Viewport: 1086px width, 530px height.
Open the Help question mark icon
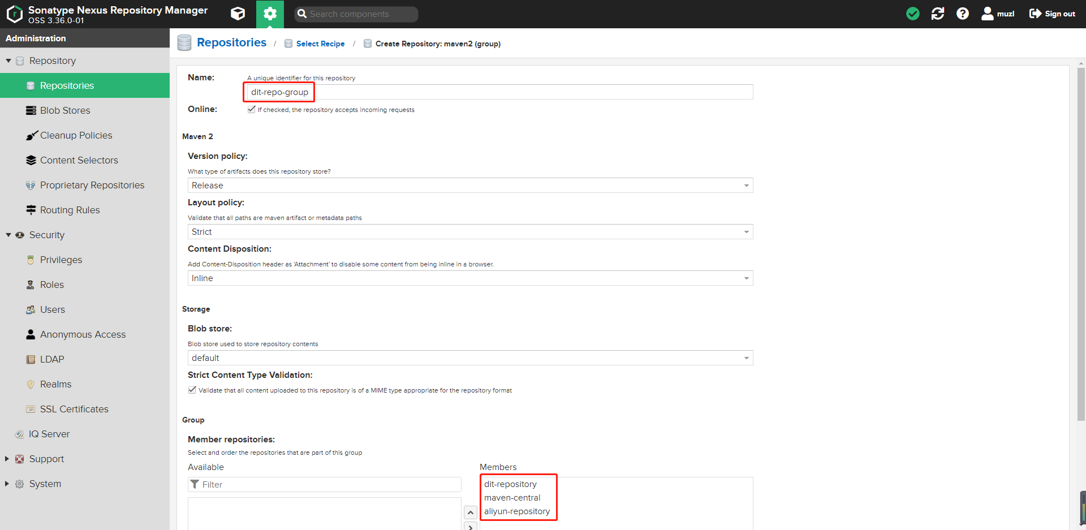963,14
